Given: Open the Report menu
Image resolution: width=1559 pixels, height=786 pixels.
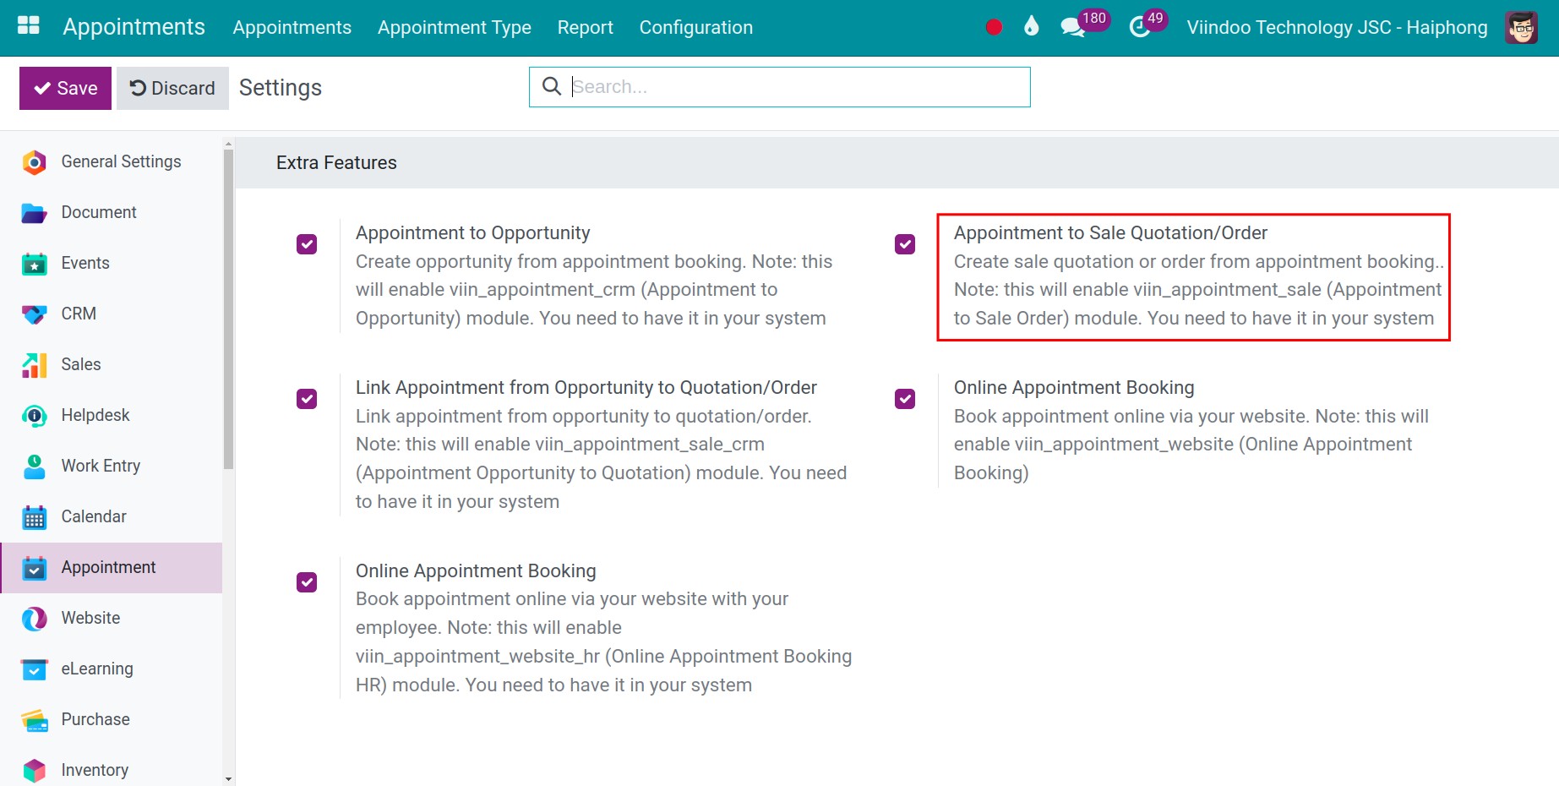Looking at the screenshot, I should [585, 27].
